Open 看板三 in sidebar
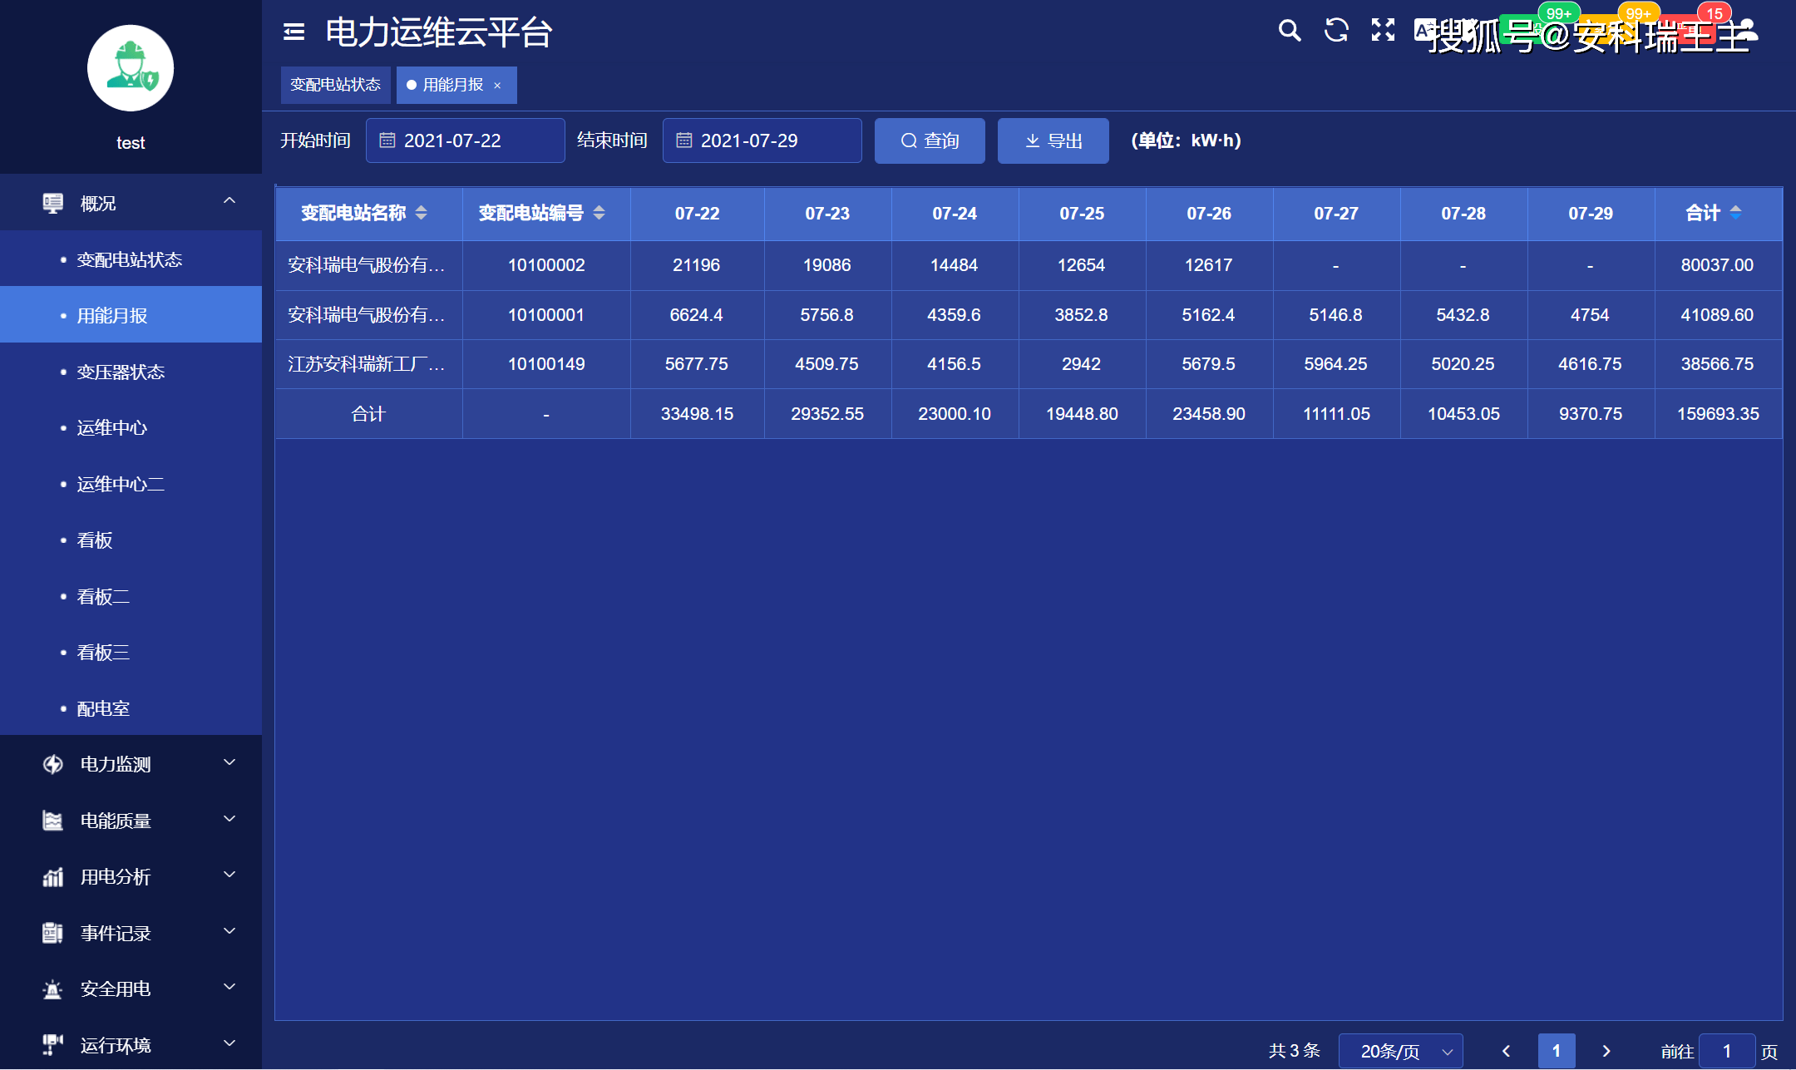Image resolution: width=1796 pixels, height=1070 pixels. tap(131, 652)
